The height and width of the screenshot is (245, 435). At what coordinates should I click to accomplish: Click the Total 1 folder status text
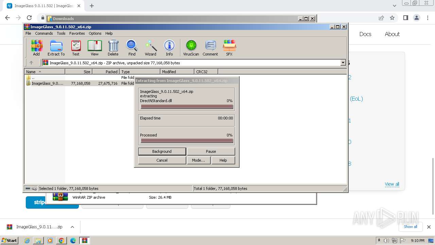tap(221, 189)
